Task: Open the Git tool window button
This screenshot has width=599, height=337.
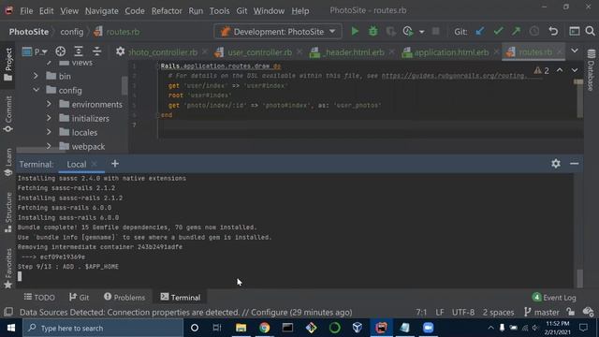Action: [x=79, y=297]
